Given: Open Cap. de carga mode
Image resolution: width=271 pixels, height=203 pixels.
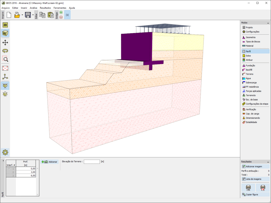Looking at the screenshot, I should coord(255,114).
